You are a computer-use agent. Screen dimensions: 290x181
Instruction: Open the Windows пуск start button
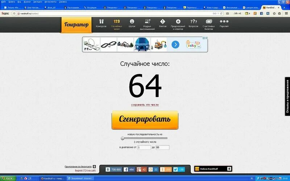coord(8,178)
